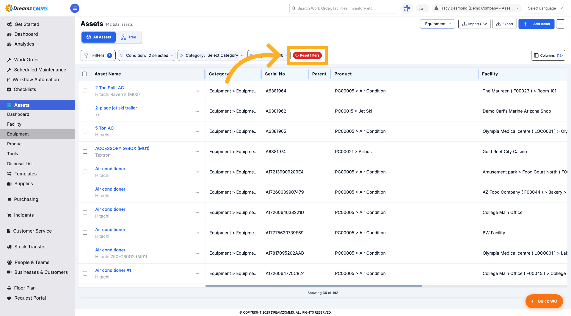Viewport: 571px width, 316px height.
Task: Click the Search Work Order input field
Action: pos(343,8)
